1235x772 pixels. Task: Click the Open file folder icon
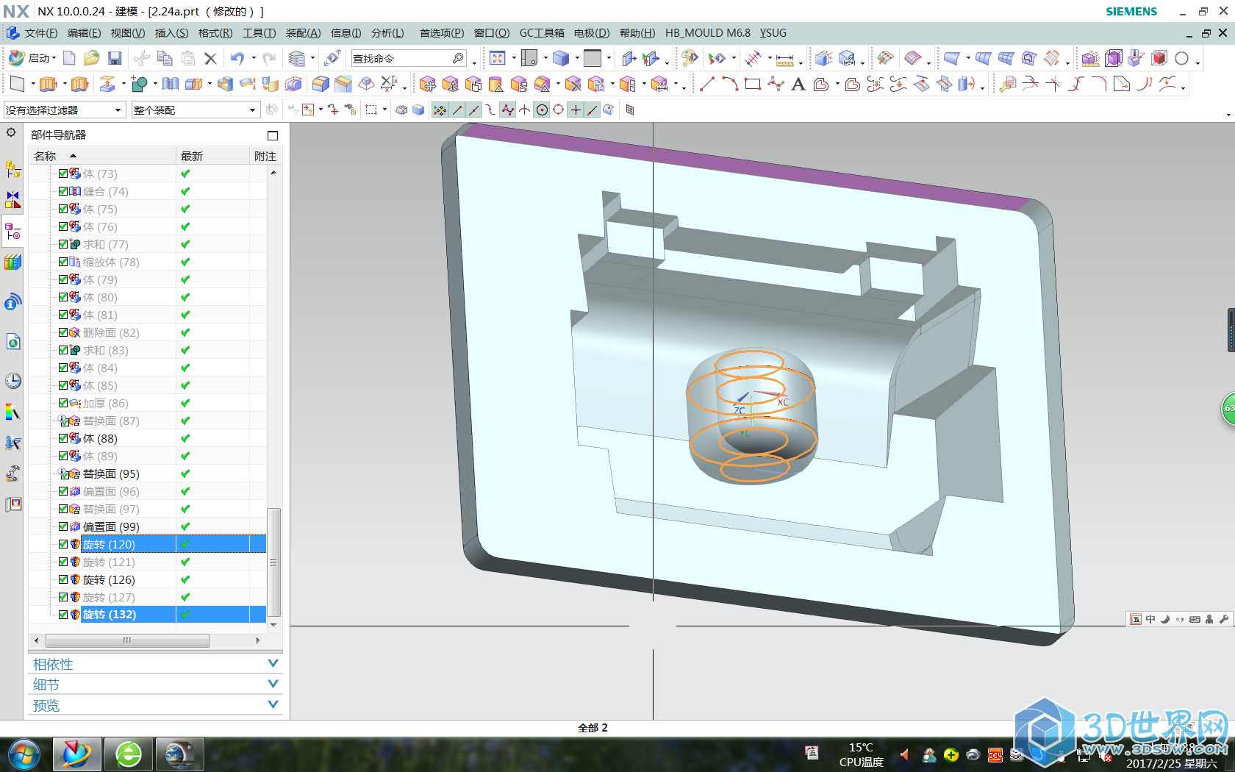click(x=91, y=58)
